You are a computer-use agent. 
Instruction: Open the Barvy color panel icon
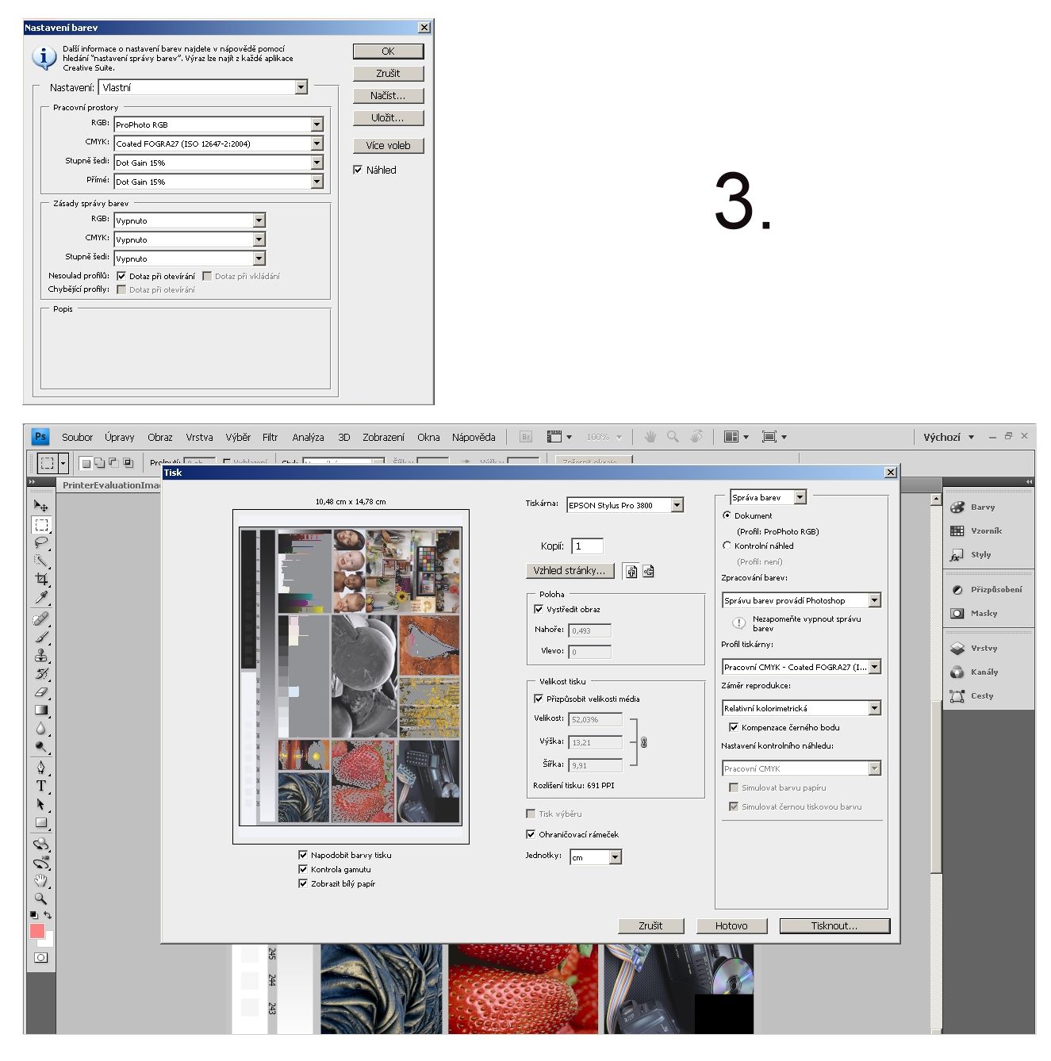coord(957,508)
